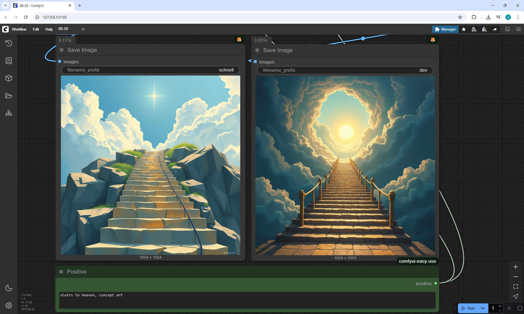Open the workflows folder sidebar icon
Screen dimensions: 524x314
[x=9, y=96]
